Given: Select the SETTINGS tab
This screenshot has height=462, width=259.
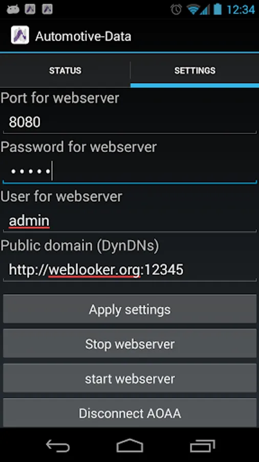Looking at the screenshot, I should point(195,71).
